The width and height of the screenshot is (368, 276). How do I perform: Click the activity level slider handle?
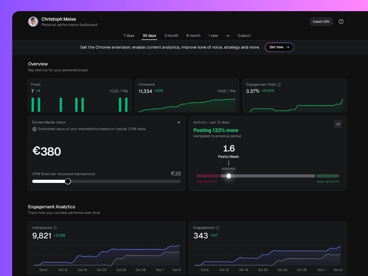coord(229,176)
